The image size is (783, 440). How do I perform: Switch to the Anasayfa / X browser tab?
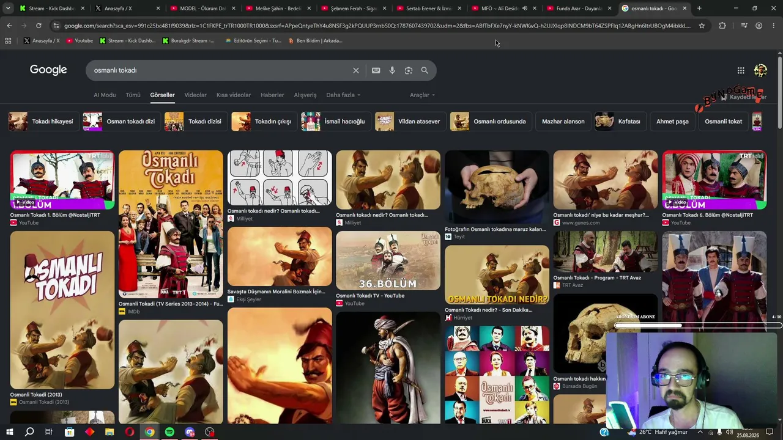point(127,9)
